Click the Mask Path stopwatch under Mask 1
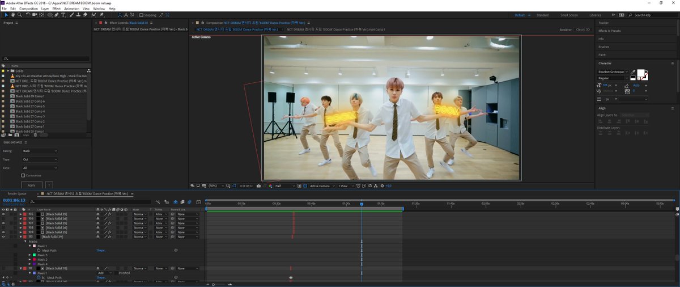Viewport: 680px width, 287px height. click(39, 250)
